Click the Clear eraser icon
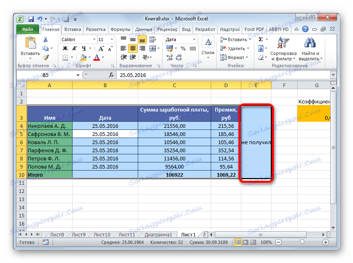The width and height of the screenshot is (353, 263). pyautogui.click(x=261, y=57)
